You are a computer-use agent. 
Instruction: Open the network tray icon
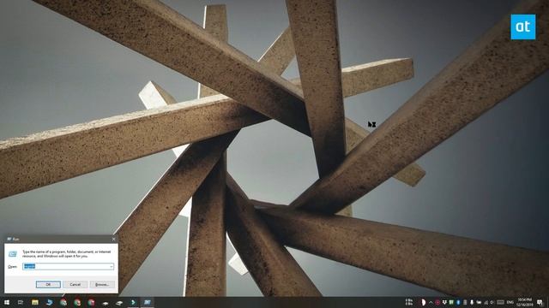tap(486, 302)
